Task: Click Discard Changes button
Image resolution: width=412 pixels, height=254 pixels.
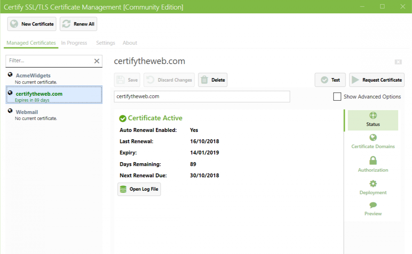Action: [169, 80]
